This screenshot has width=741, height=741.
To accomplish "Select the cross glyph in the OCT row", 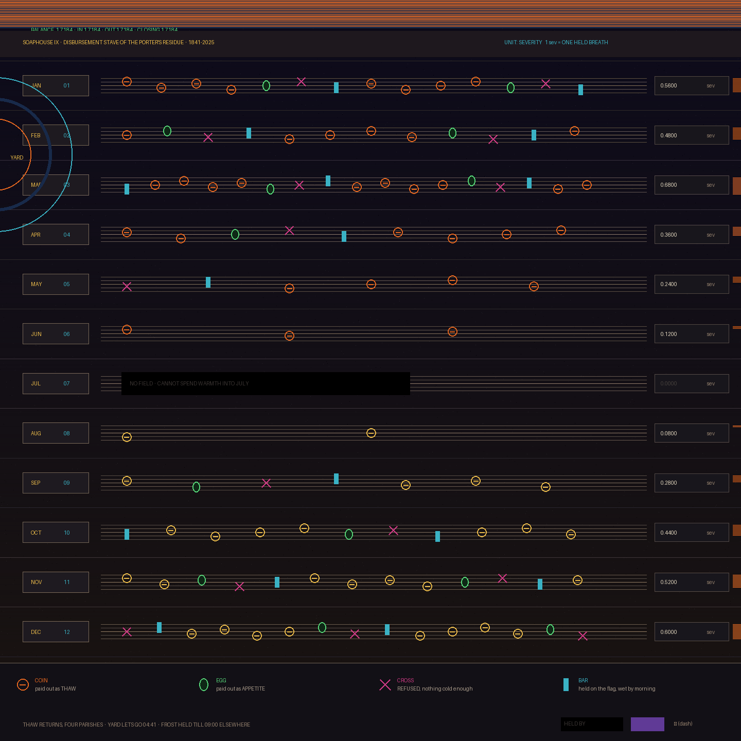I will point(393,531).
